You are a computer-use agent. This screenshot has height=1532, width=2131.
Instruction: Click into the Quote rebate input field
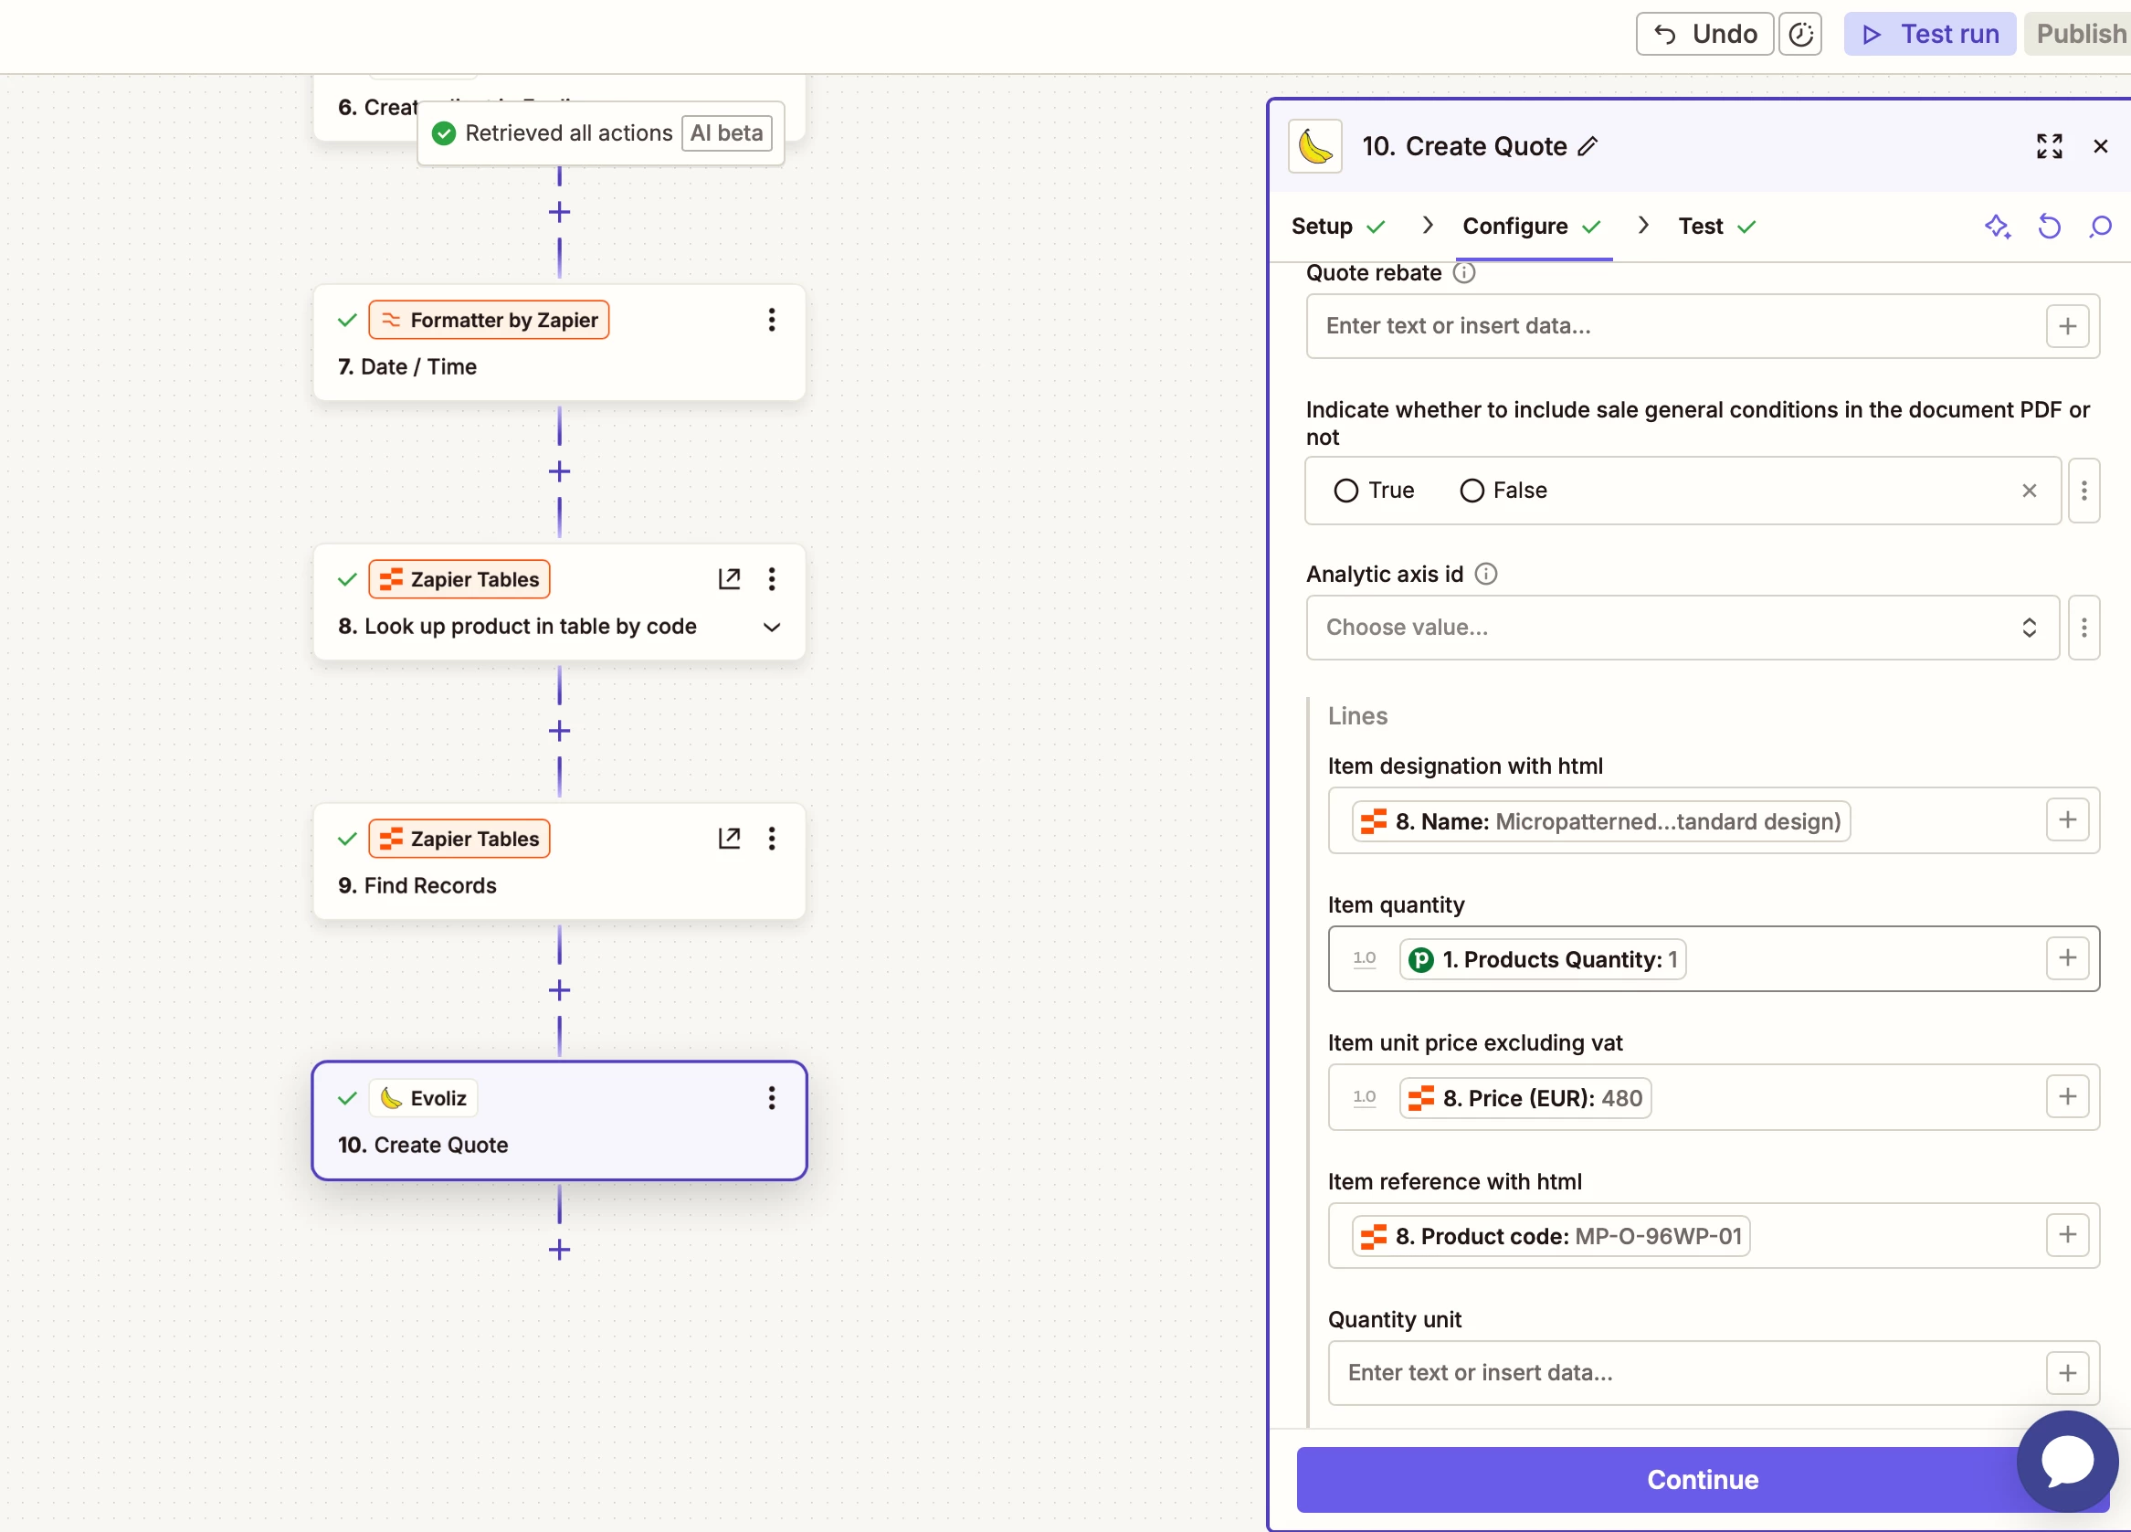click(x=1672, y=326)
